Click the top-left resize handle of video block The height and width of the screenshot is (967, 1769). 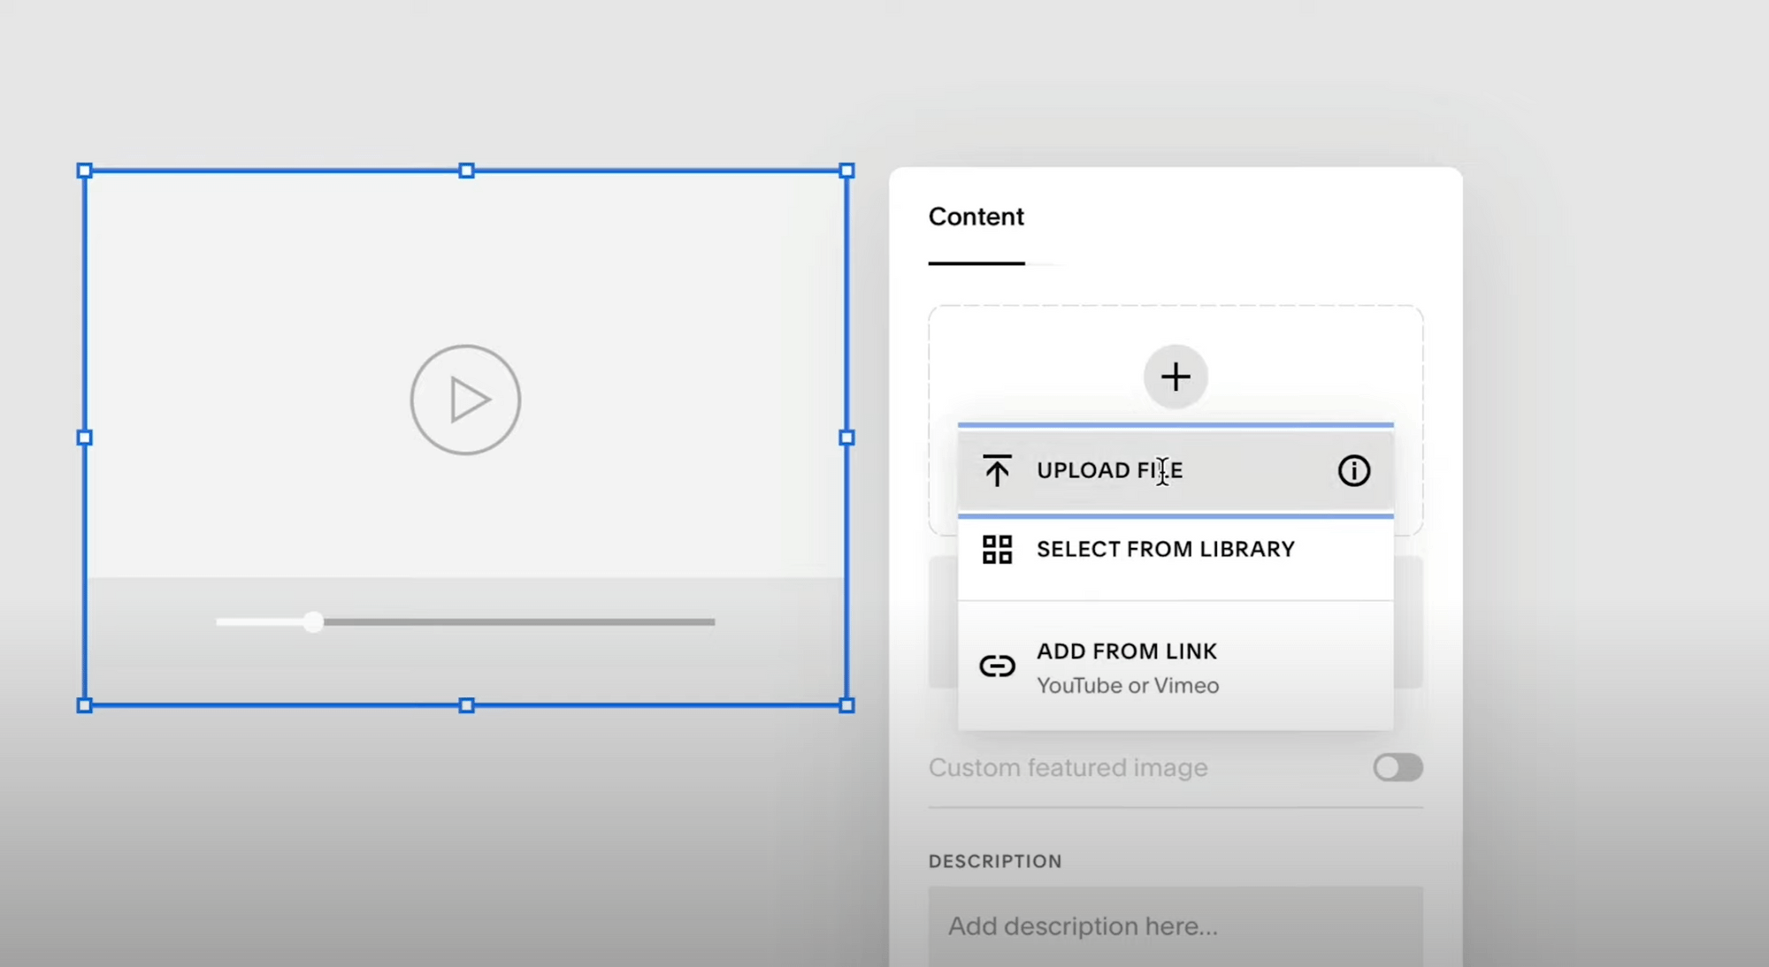point(85,171)
